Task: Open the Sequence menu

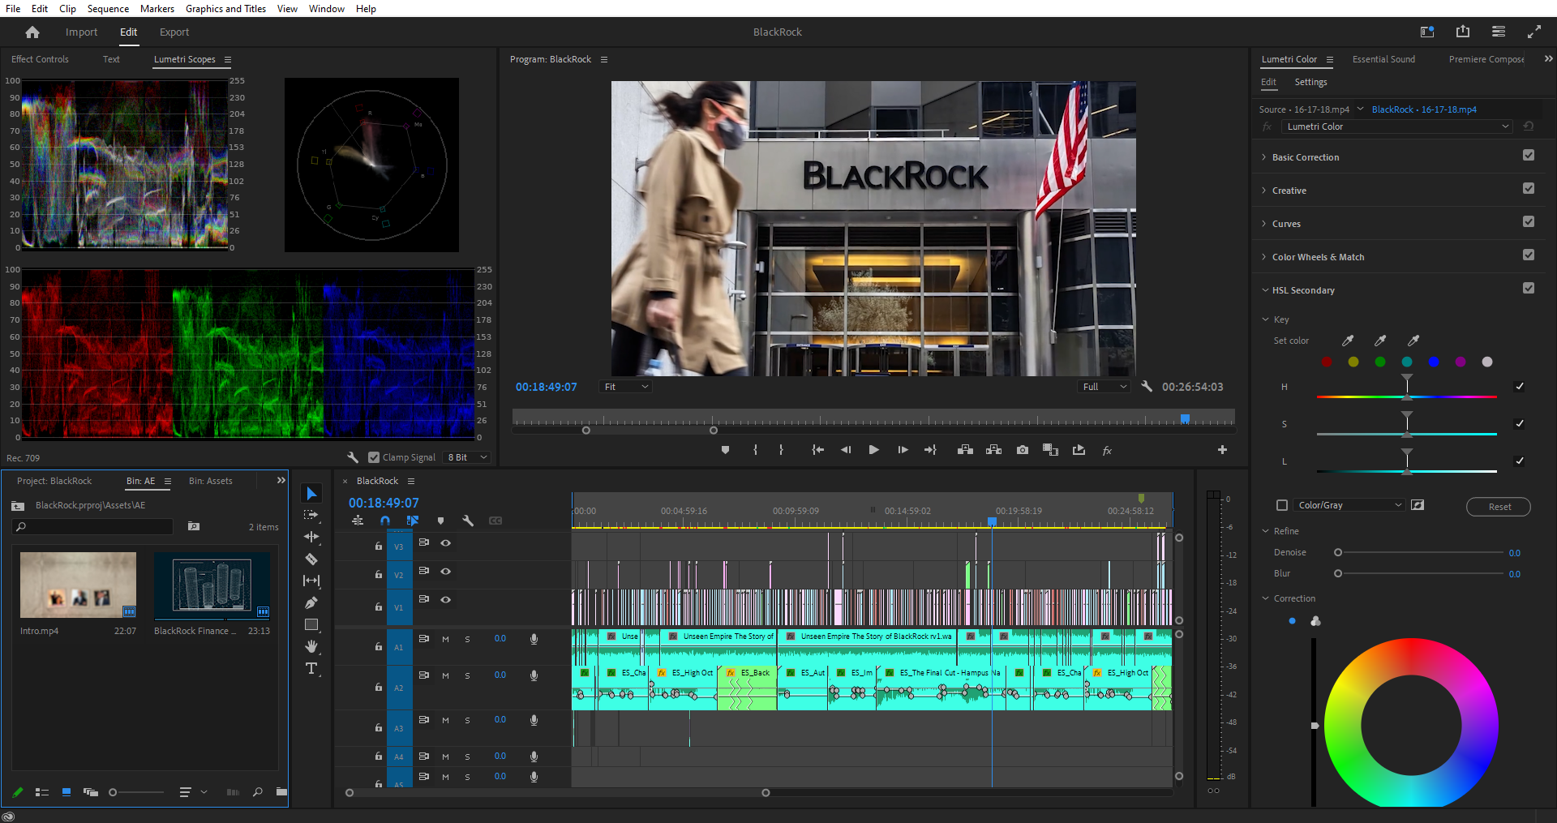Action: (108, 9)
